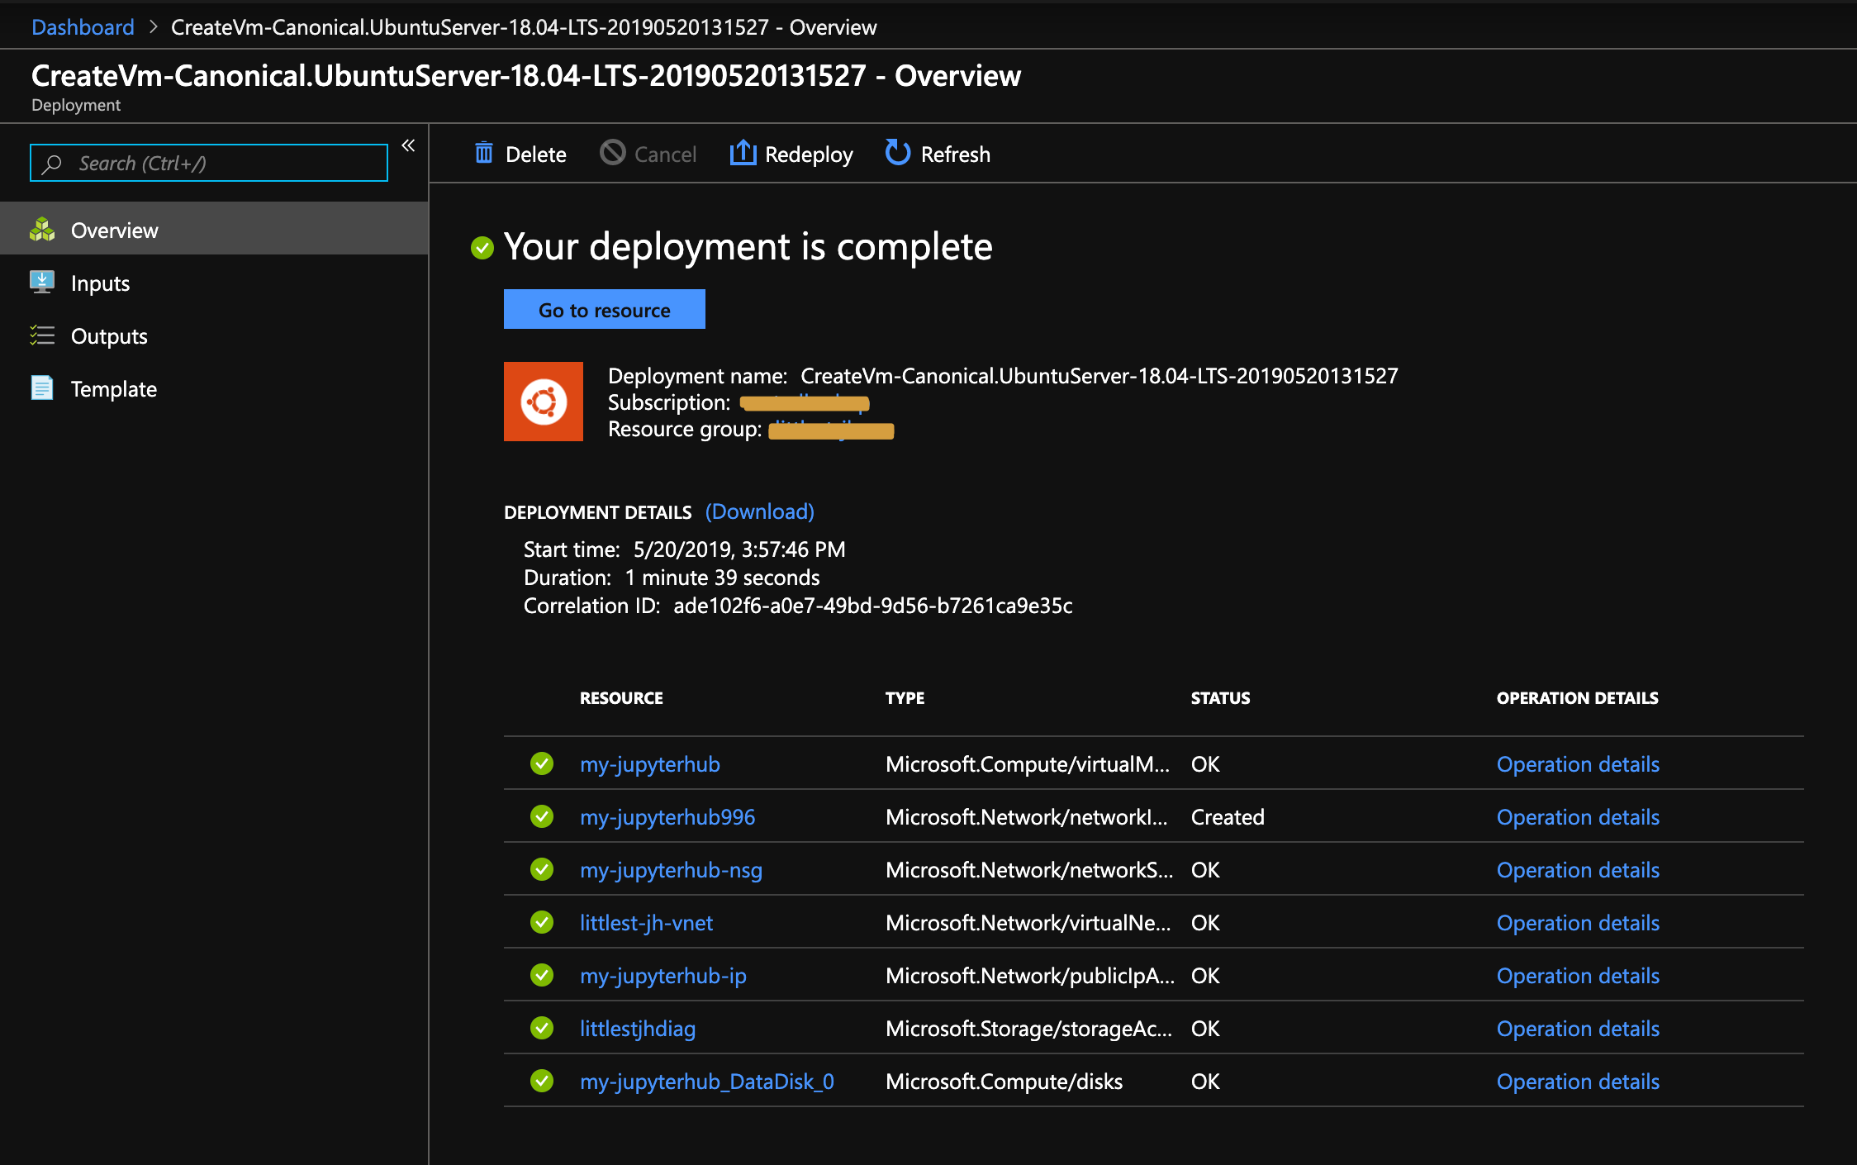Collapse the sidebar with double chevron
This screenshot has height=1165, width=1857.
tap(408, 146)
